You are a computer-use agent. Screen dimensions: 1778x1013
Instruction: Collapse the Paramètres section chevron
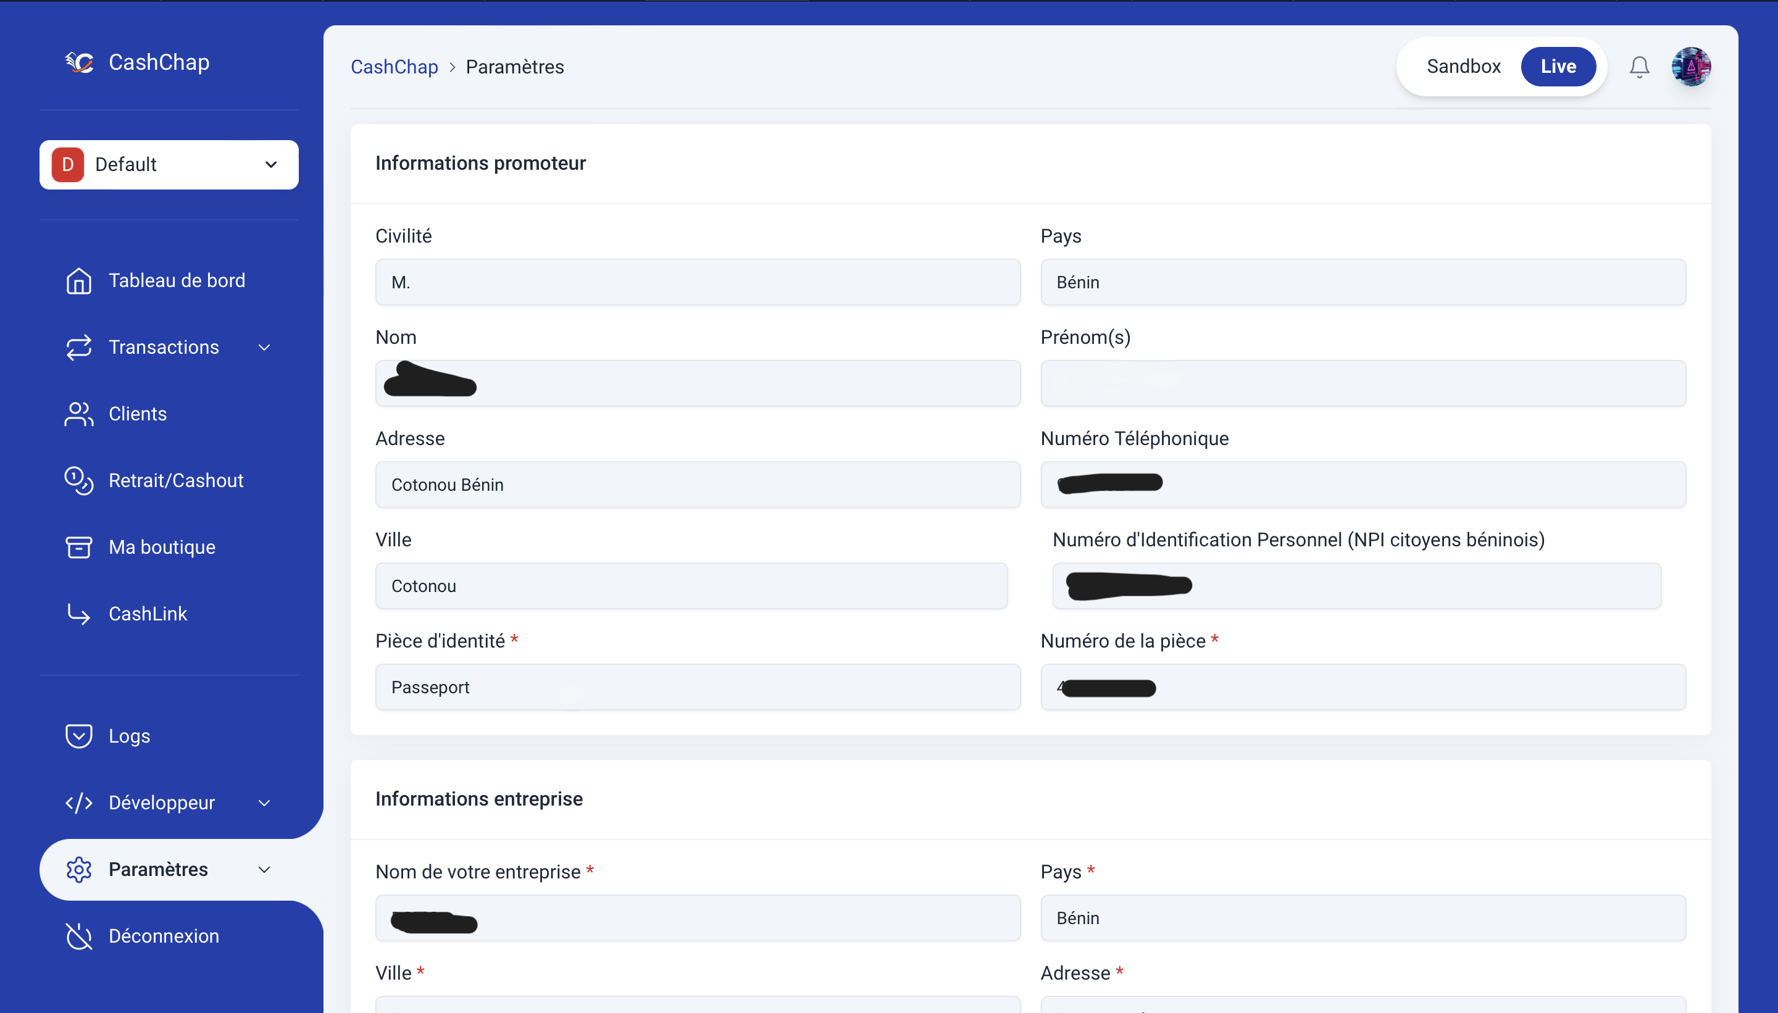point(264,869)
